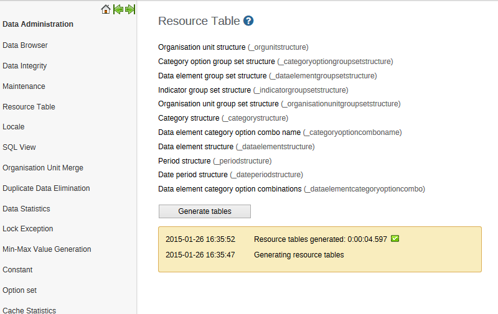The image size is (498, 314).
Task: Navigate to Locale settings
Action: click(x=14, y=127)
